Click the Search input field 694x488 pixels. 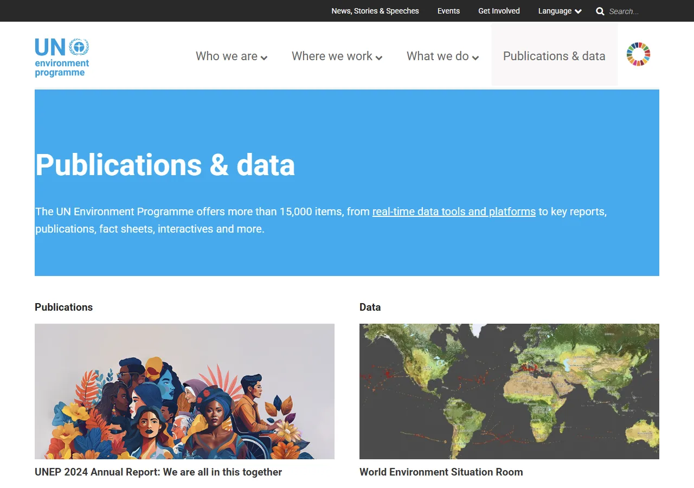(629, 11)
